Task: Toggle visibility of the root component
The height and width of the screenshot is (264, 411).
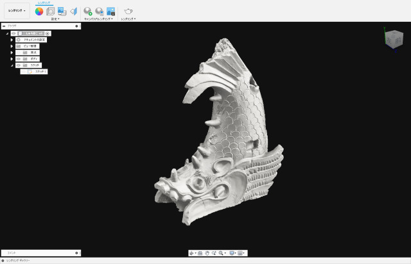Action: click(13, 33)
